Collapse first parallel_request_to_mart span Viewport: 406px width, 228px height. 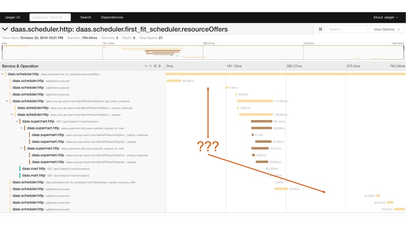coord(21,128)
